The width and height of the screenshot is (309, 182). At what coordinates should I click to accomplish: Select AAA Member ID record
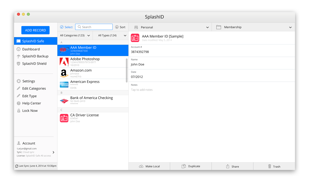tap(93, 50)
